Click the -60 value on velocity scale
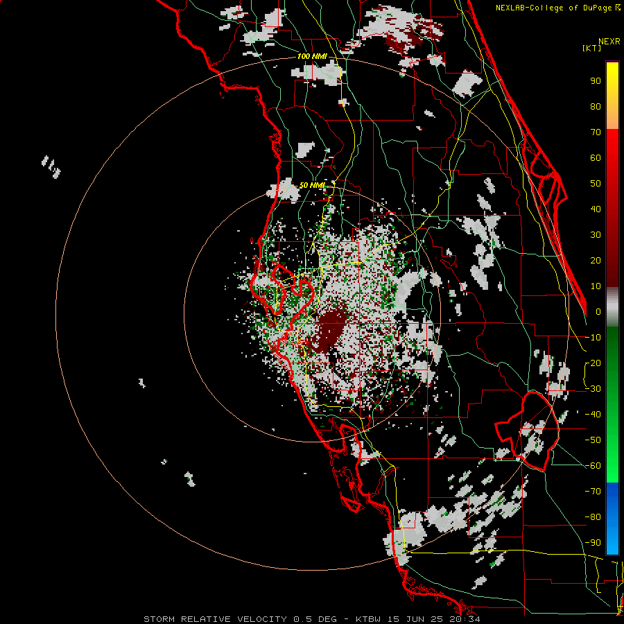The image size is (624, 624). pos(593,466)
